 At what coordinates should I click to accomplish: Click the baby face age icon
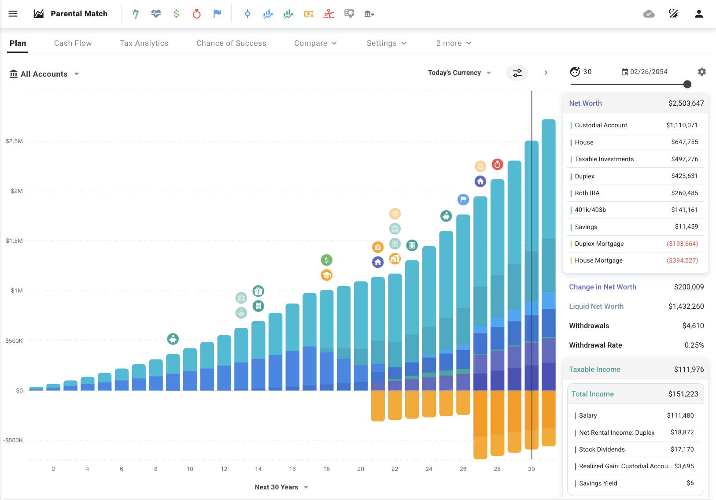pos(575,71)
